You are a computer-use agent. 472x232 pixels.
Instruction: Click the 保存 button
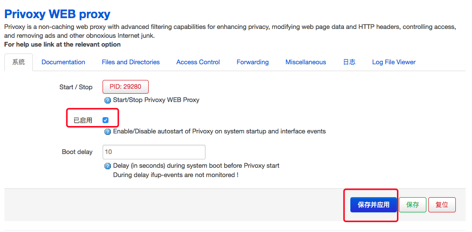412,205
